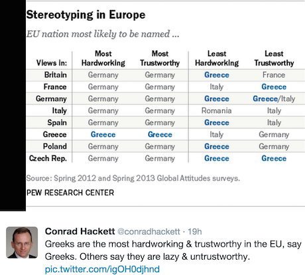Click the PEW RESEARCH CENTER label
Screen dimensions: 305x275
(x=70, y=193)
